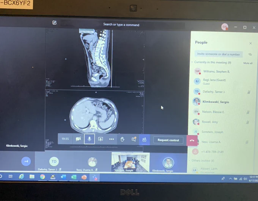This screenshot has width=258, height=201.
Task: Click Invite someone or dial a number field
Action: 218,54
